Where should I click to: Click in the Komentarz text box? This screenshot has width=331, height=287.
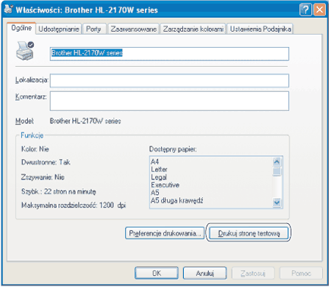click(169, 101)
